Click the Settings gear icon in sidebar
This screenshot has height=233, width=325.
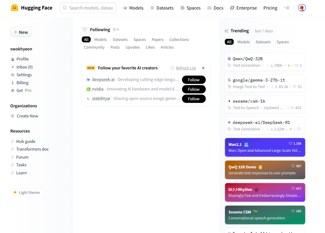click(x=13, y=75)
